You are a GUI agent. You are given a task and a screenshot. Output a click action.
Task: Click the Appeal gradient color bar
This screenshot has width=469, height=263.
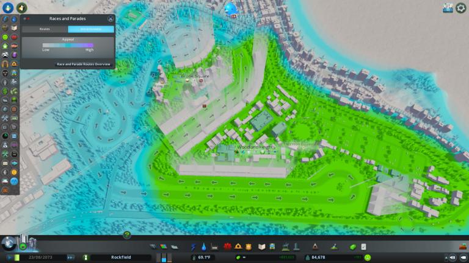click(x=68, y=46)
